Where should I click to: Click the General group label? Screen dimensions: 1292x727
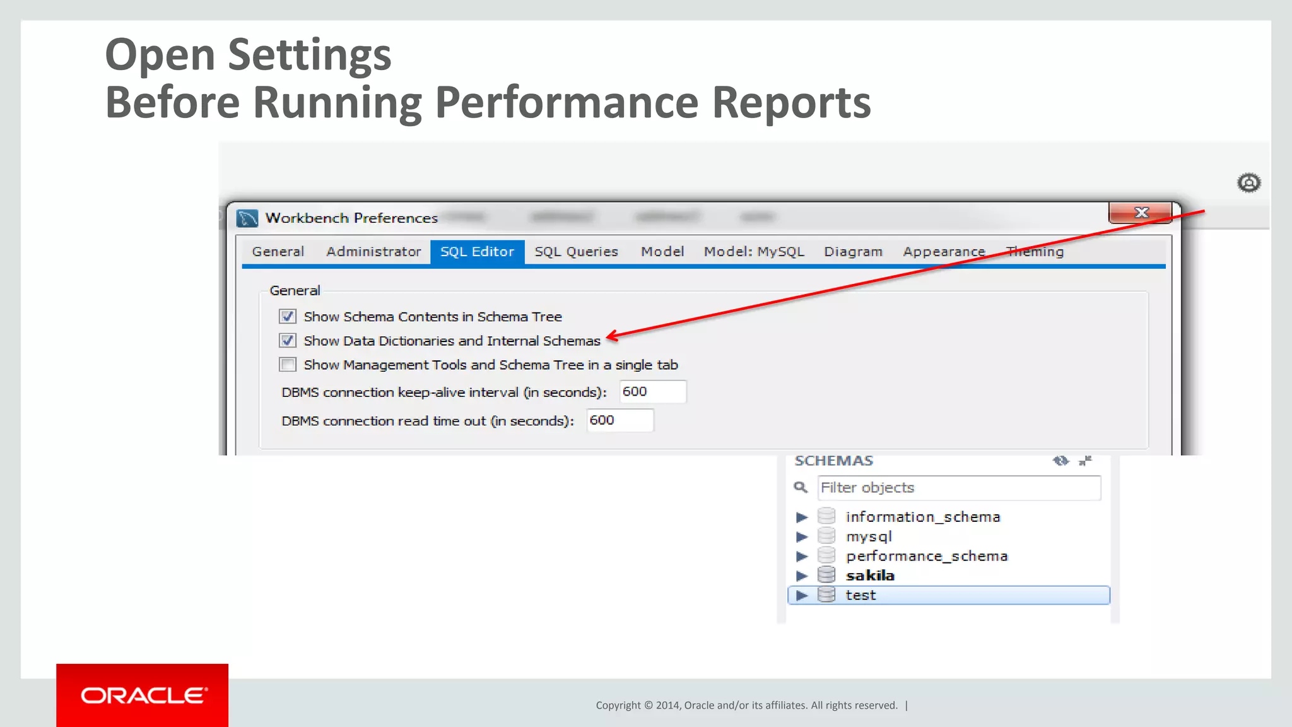point(295,290)
